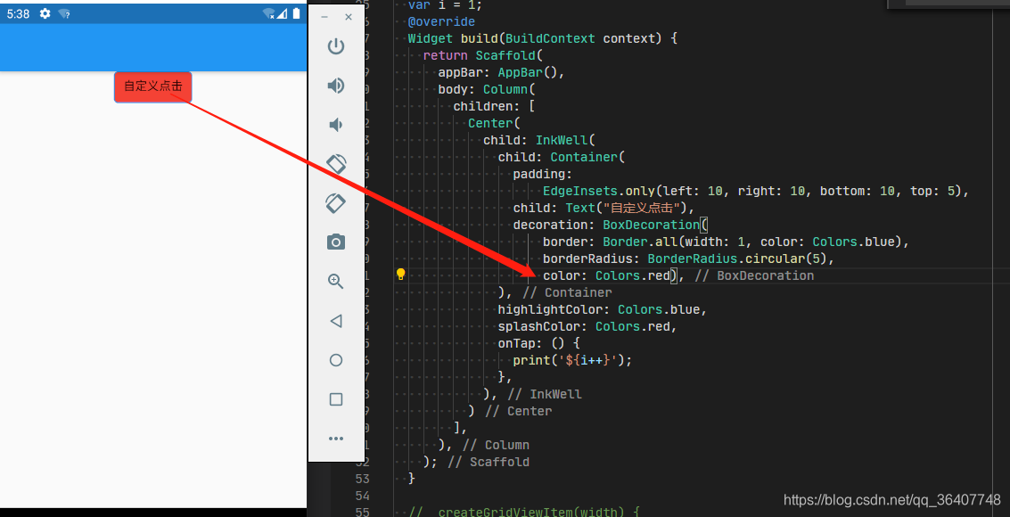Click the yellow lightbulb intention icon
Viewport: 1010px width, 517px height.
400,275
